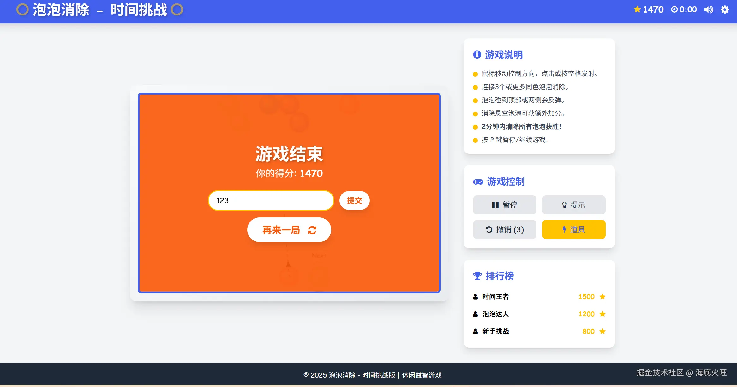Screen dimensions: 737x387
Task: Undo a move with 撤销 (3)
Action: [504, 229]
